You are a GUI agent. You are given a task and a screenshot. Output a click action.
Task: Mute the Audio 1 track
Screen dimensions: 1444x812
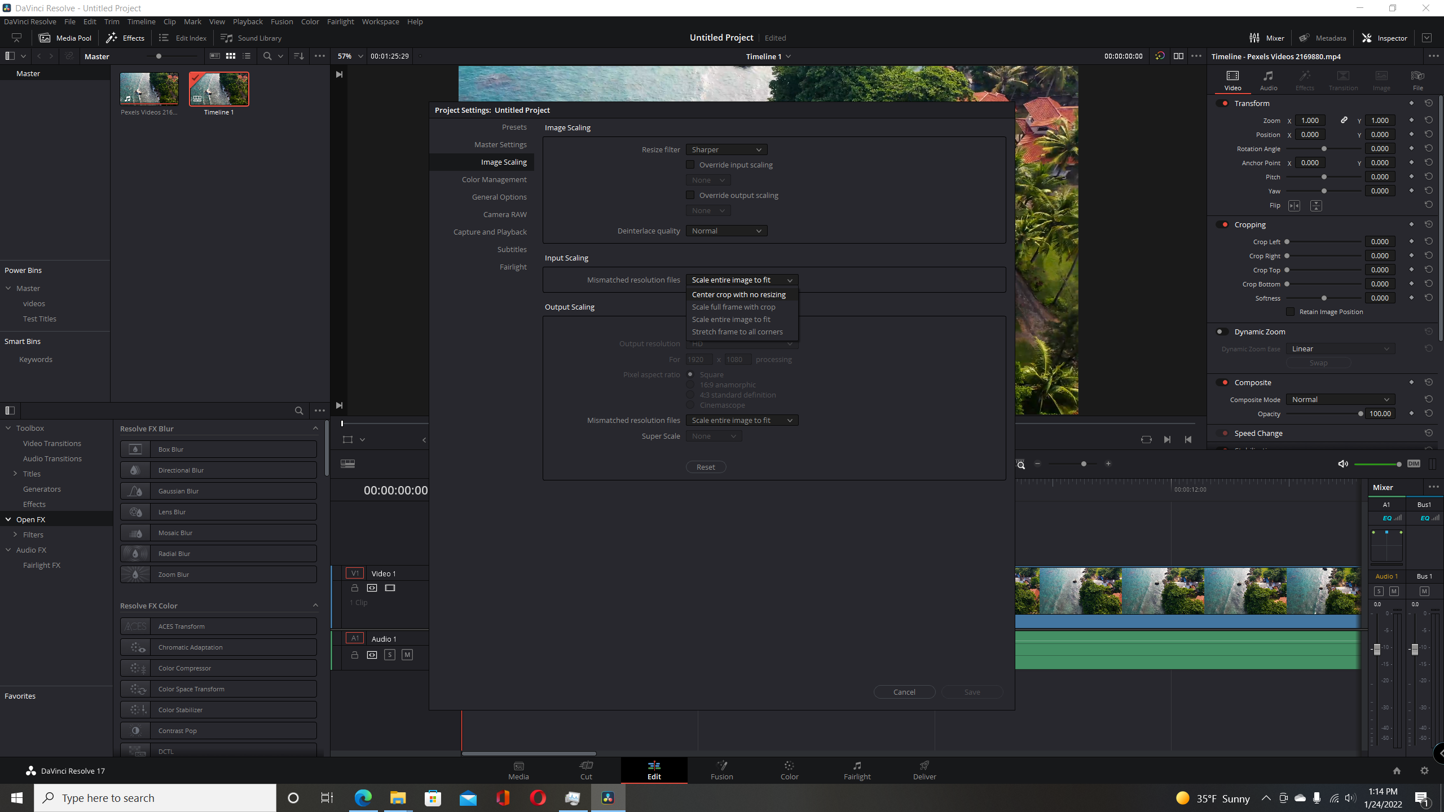click(407, 655)
